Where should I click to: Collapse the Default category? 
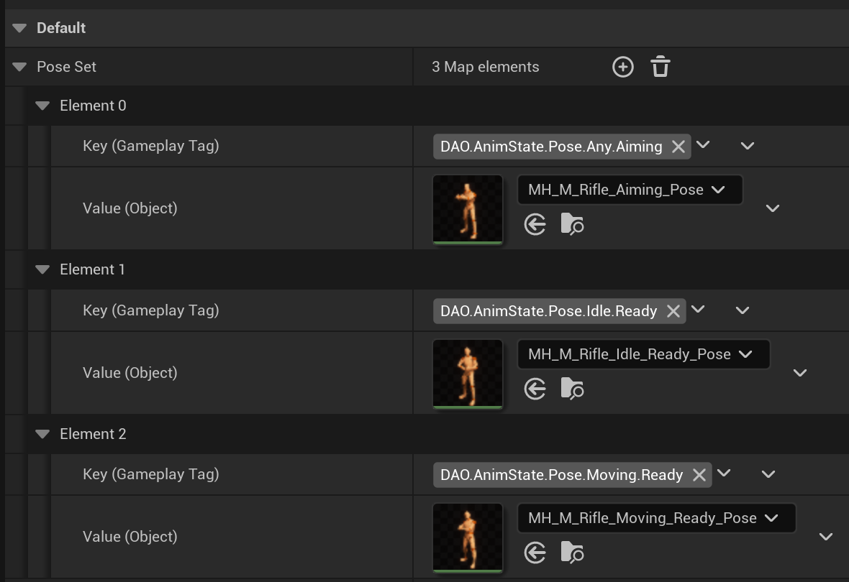tap(21, 28)
